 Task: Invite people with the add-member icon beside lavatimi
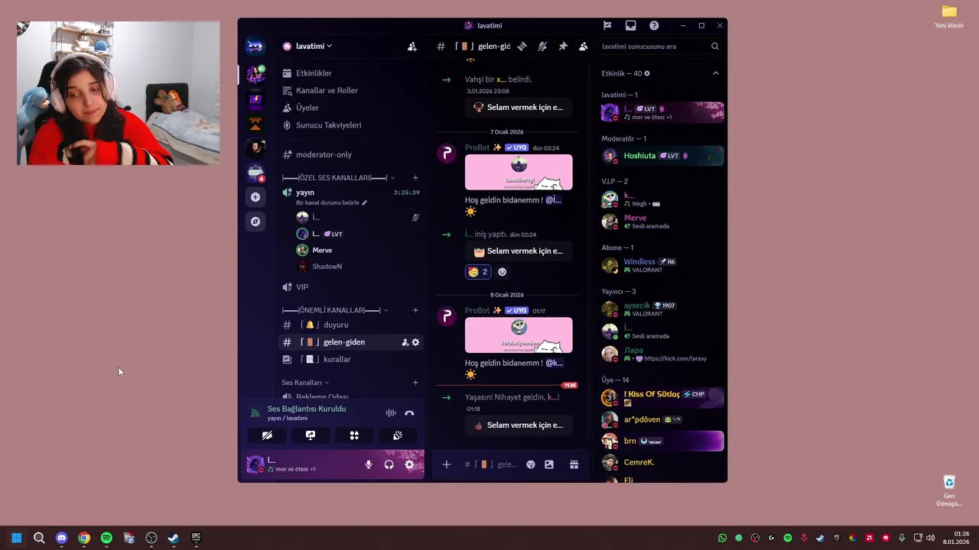click(412, 47)
